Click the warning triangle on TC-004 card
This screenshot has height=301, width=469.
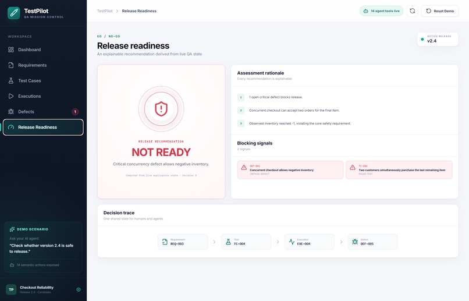[x=353, y=167]
